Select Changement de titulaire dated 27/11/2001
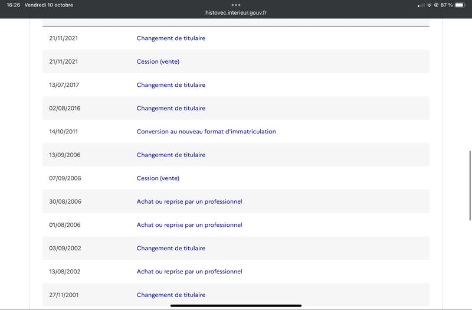This screenshot has height=310, width=472. coord(171,295)
